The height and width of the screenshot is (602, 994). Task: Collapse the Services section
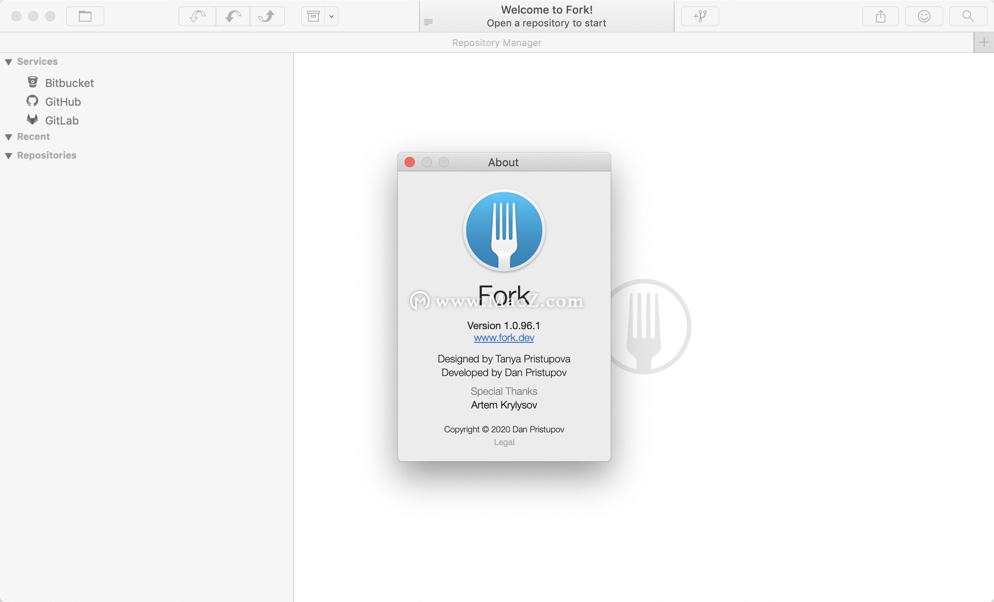[x=8, y=62]
